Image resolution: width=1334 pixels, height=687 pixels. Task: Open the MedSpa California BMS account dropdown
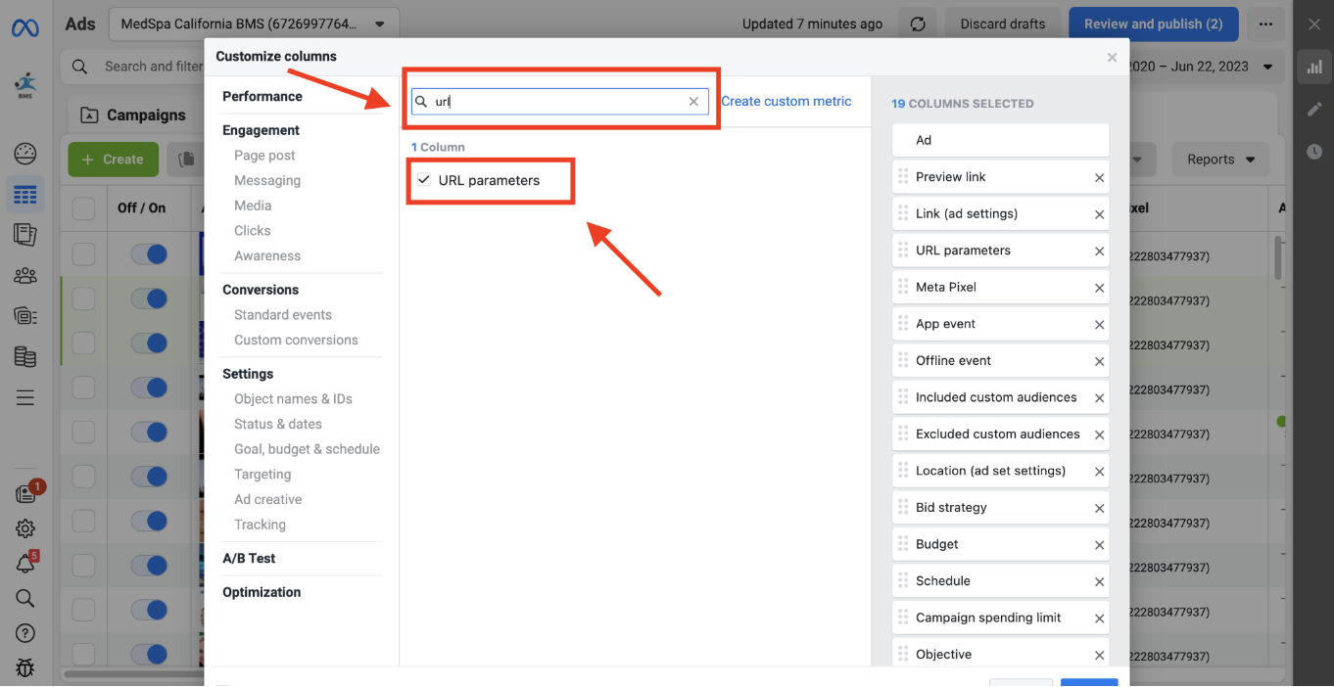click(x=253, y=23)
